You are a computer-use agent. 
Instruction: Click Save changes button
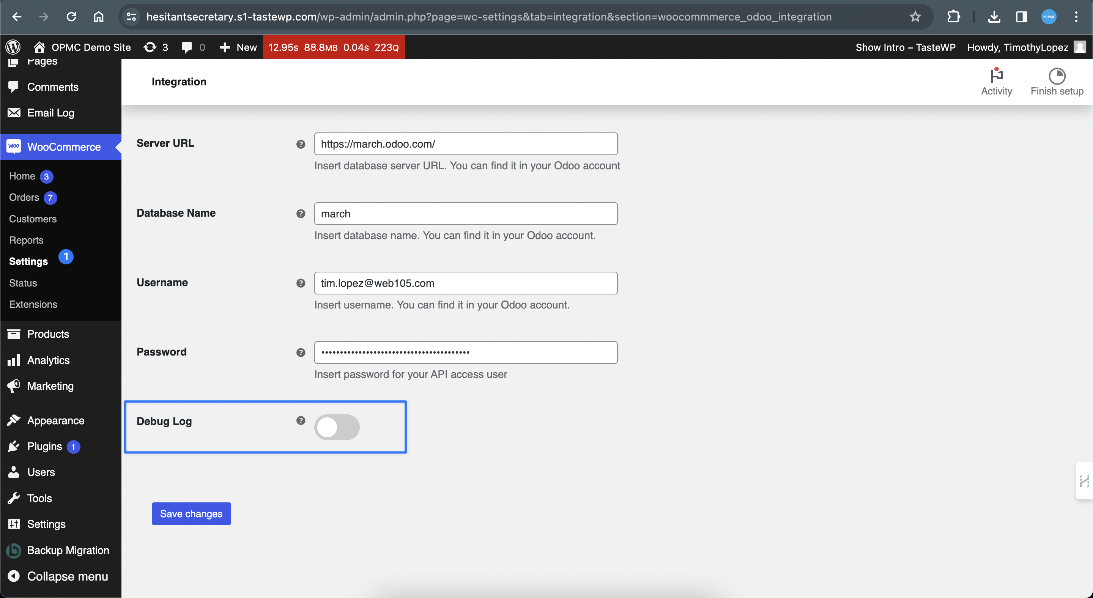191,514
